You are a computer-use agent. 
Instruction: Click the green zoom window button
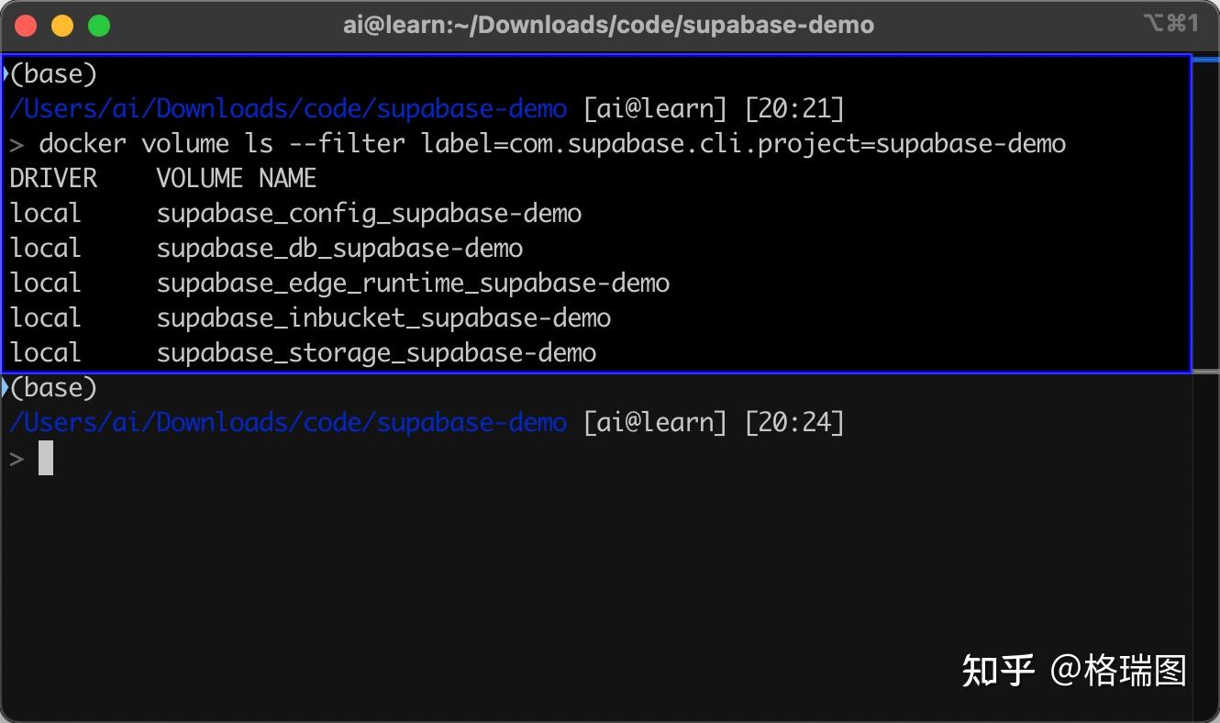point(98,26)
